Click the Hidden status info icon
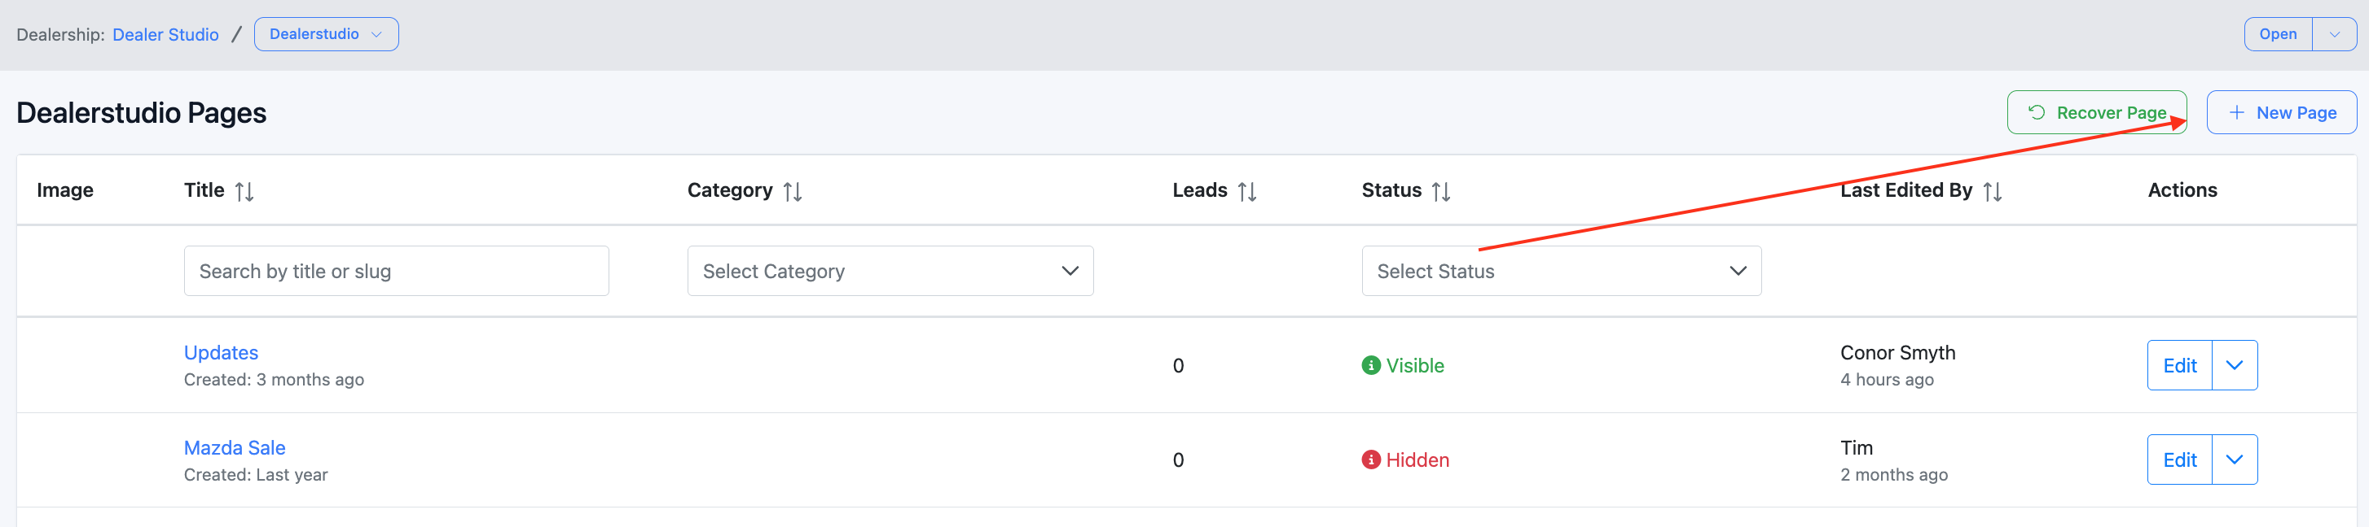This screenshot has width=2369, height=527. point(1370,460)
